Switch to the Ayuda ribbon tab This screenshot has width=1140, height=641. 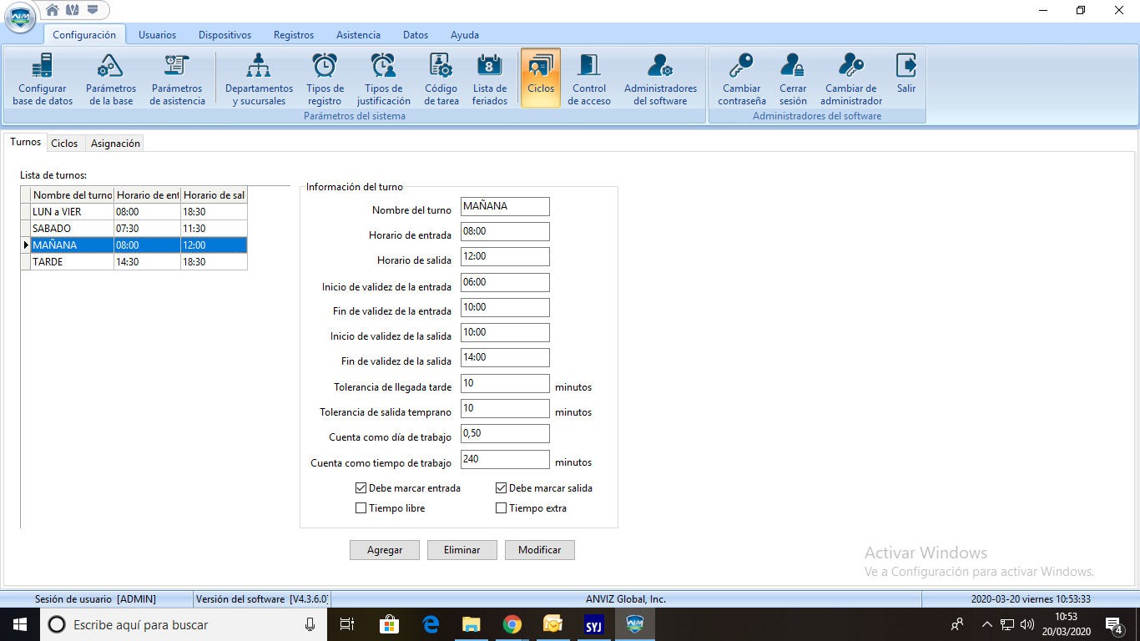(x=465, y=35)
